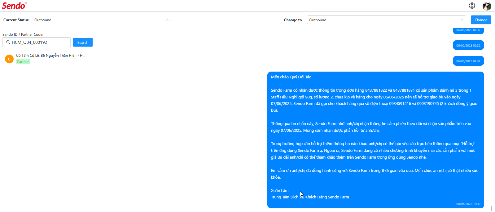Click the Sendo ID / Partner Code label
Image resolution: width=495 pixels, height=212 pixels.
coord(23,35)
